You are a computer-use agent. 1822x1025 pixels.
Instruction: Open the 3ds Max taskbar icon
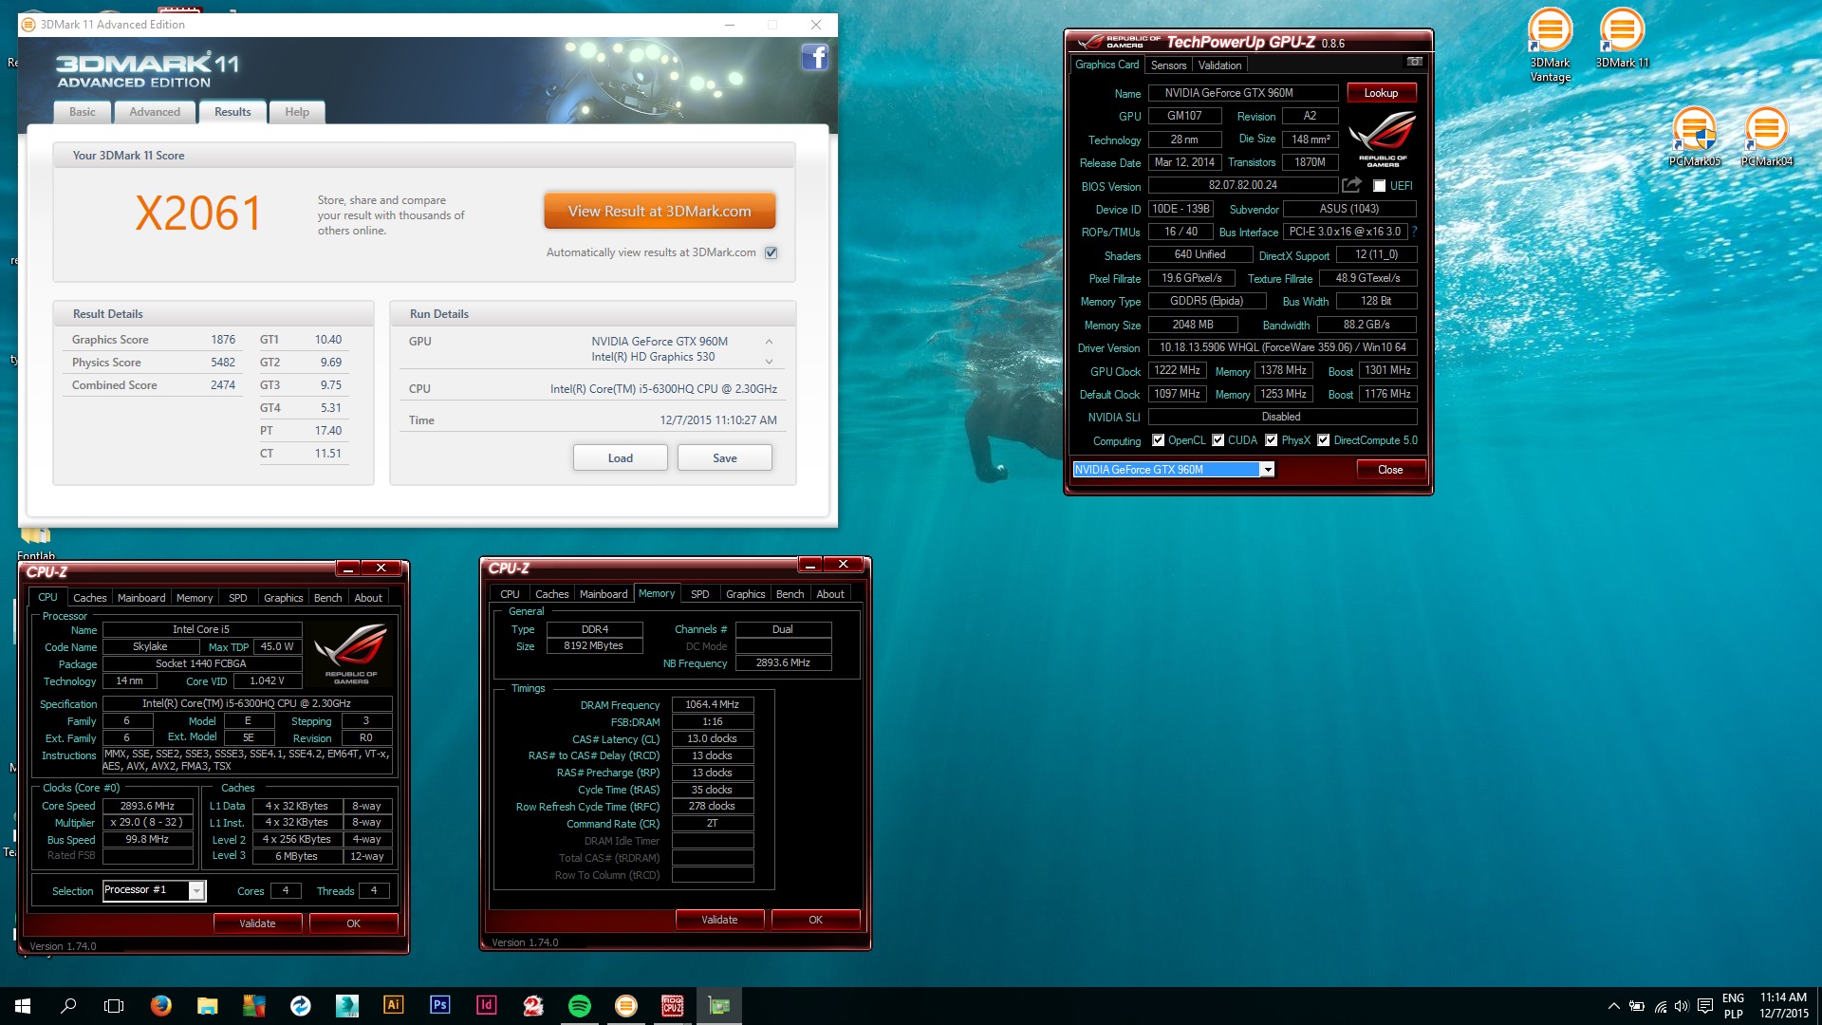click(x=347, y=1005)
